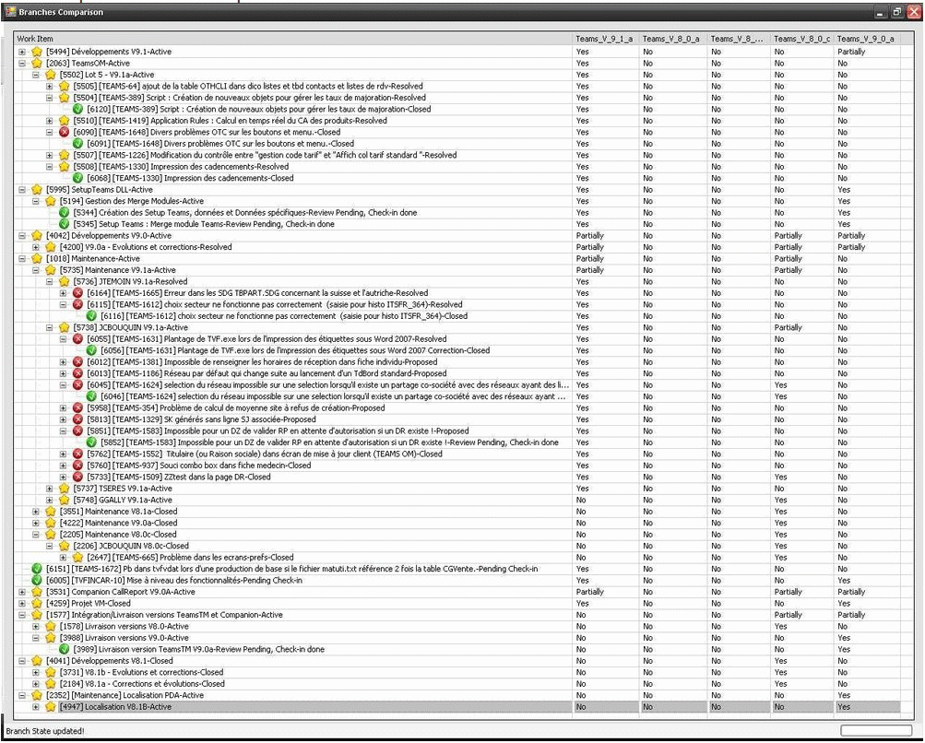This screenshot has height=743, width=925.
Task: Collapse [2063] TeamsOM-Active node
Action: [22, 63]
